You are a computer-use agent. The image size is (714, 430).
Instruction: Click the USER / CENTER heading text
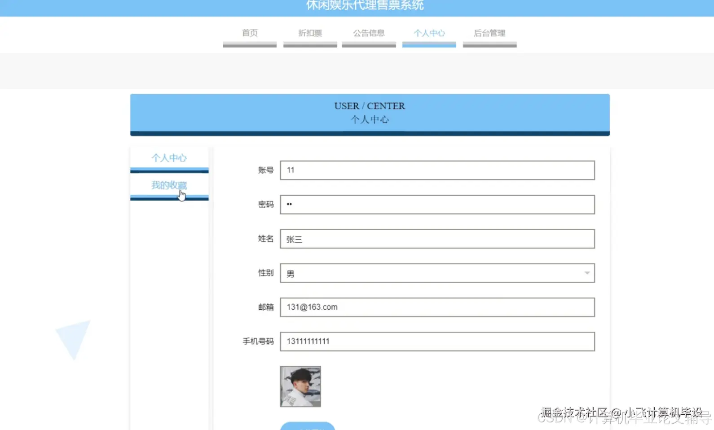click(x=370, y=106)
